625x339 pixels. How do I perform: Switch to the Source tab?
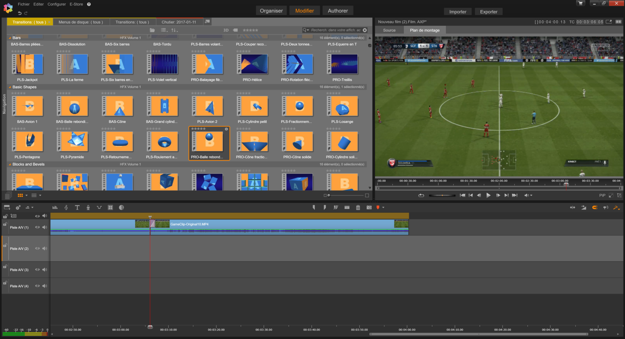click(x=389, y=30)
